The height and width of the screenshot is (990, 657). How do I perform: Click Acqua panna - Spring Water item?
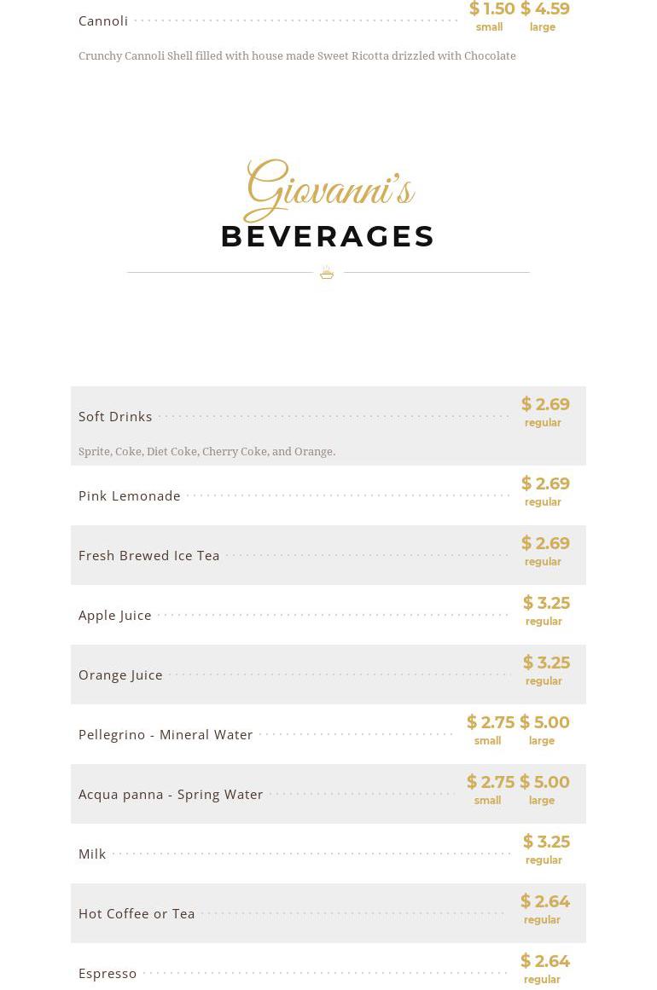pos(171,794)
